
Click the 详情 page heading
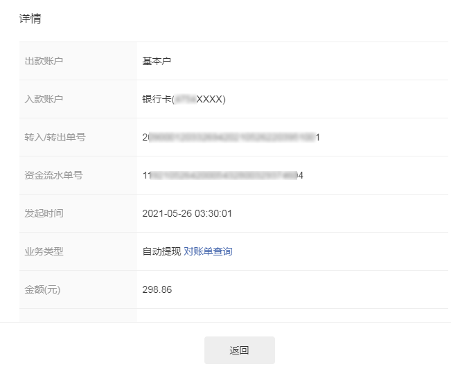pyautogui.click(x=30, y=19)
